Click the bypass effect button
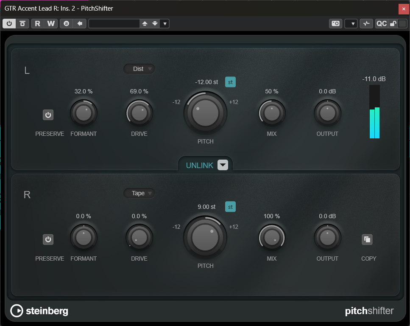Viewport: 410px width, 326px height. [22, 24]
